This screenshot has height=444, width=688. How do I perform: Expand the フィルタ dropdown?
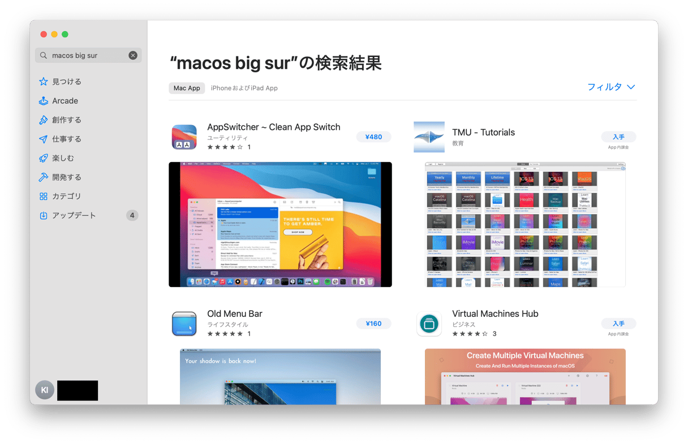611,87
